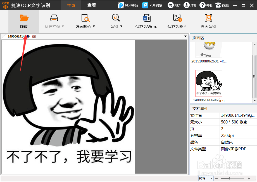Launch 画面识别 (screen recognition)
The image size is (257, 182).
[208, 22]
